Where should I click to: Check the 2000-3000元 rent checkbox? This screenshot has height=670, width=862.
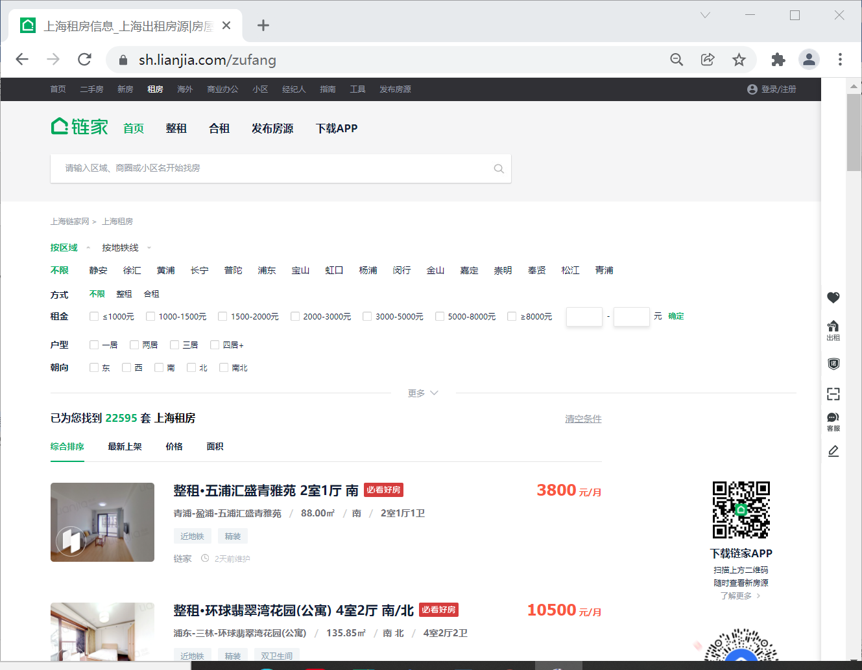point(295,316)
